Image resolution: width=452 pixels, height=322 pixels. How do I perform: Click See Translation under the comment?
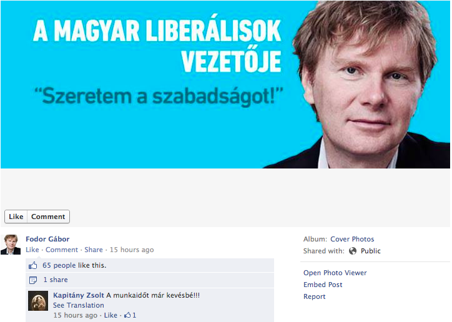click(79, 305)
